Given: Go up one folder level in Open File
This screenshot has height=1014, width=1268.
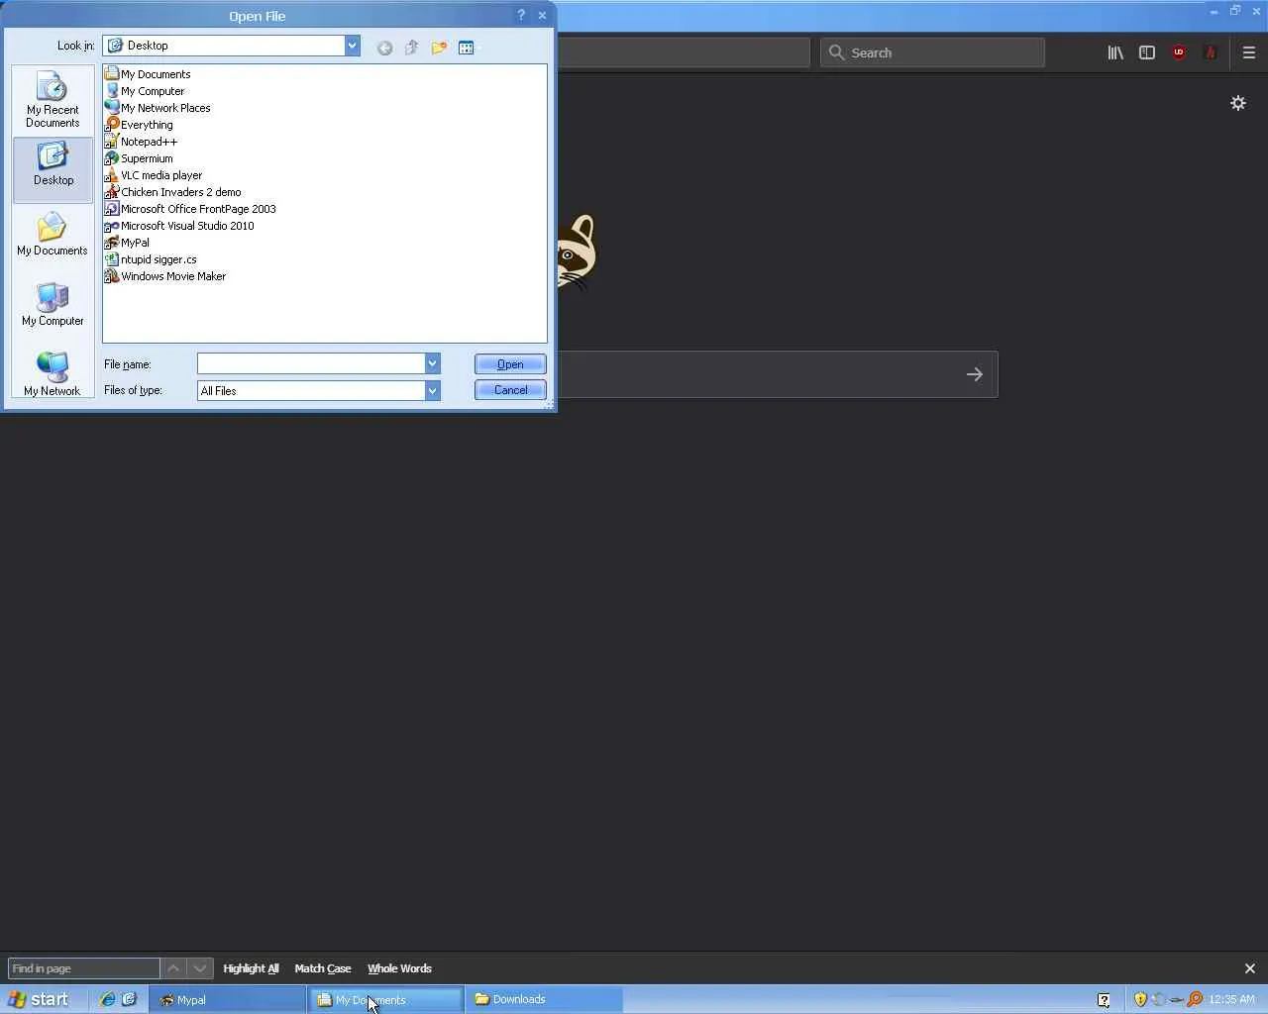Looking at the screenshot, I should [411, 48].
